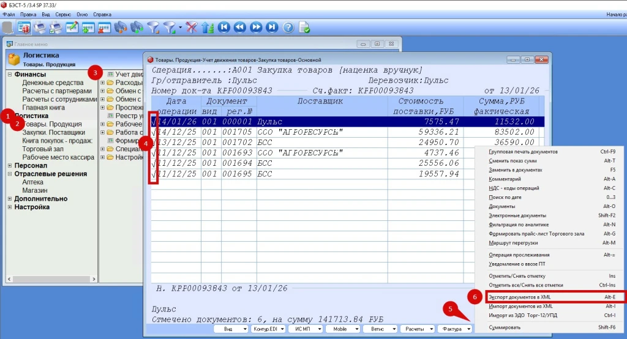Collapse the Финансы tree section
The height and width of the screenshot is (339, 627).
9,75
